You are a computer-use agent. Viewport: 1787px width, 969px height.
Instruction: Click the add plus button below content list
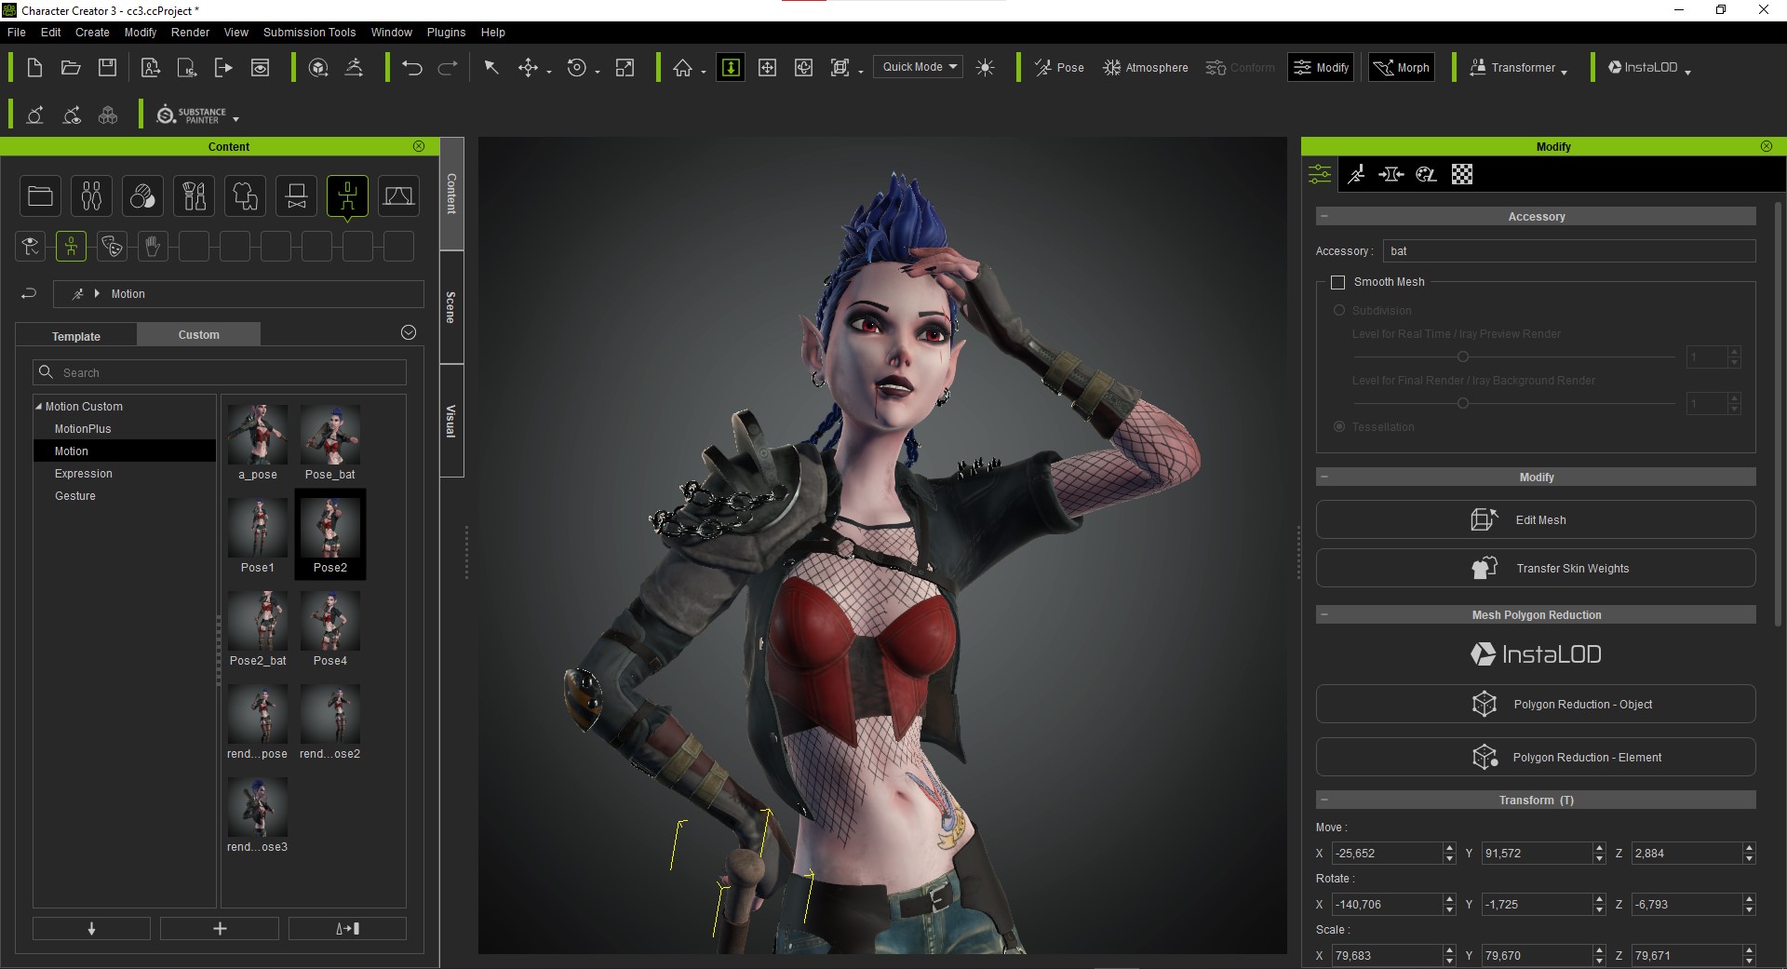coord(220,928)
